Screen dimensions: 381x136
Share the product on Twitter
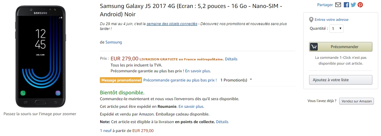353,5
